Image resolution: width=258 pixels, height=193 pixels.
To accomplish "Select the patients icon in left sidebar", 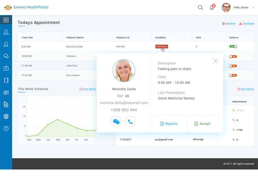I will [6, 32].
